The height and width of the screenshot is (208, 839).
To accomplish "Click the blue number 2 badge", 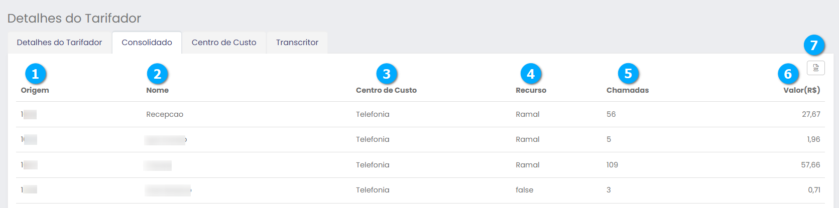I will coord(157,74).
